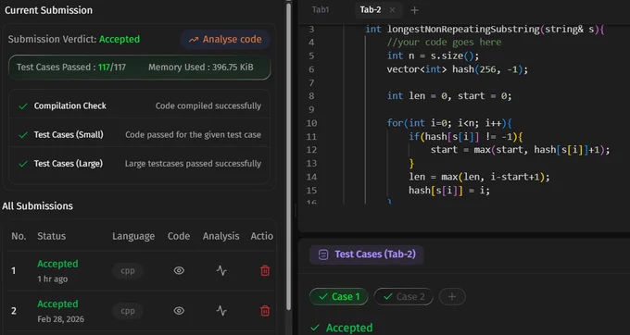View code of submission 1
Viewport: 630px width, 335px height.
point(179,271)
